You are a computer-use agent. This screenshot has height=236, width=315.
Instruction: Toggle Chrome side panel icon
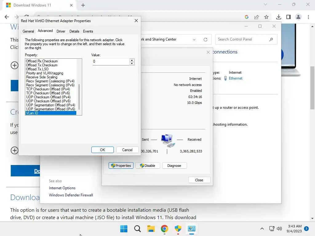coord(289,17)
